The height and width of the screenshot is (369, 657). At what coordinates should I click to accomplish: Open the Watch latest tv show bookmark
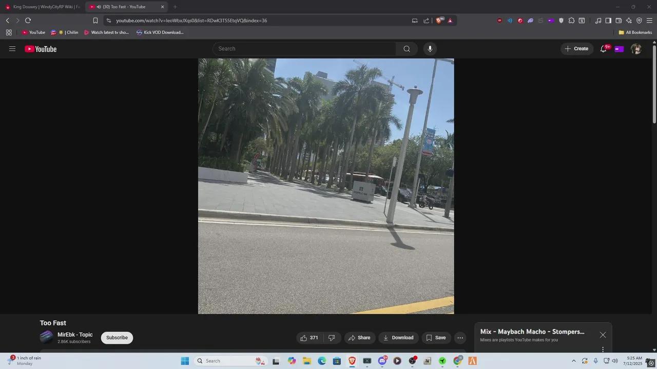(106, 32)
